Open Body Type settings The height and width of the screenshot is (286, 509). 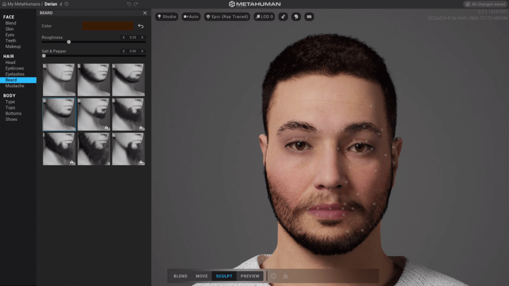coord(10,102)
